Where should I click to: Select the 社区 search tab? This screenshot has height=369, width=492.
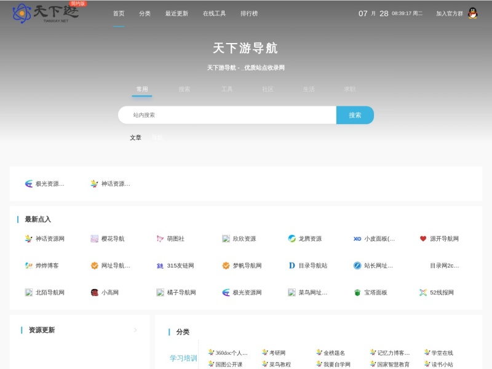(268, 89)
